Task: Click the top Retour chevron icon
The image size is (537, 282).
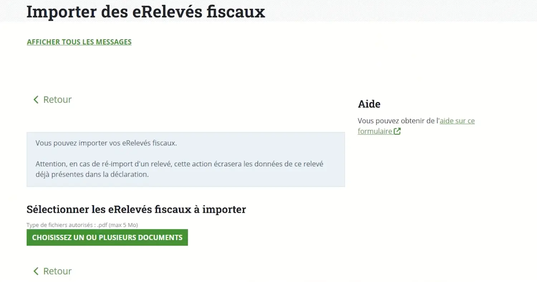Action: point(36,99)
